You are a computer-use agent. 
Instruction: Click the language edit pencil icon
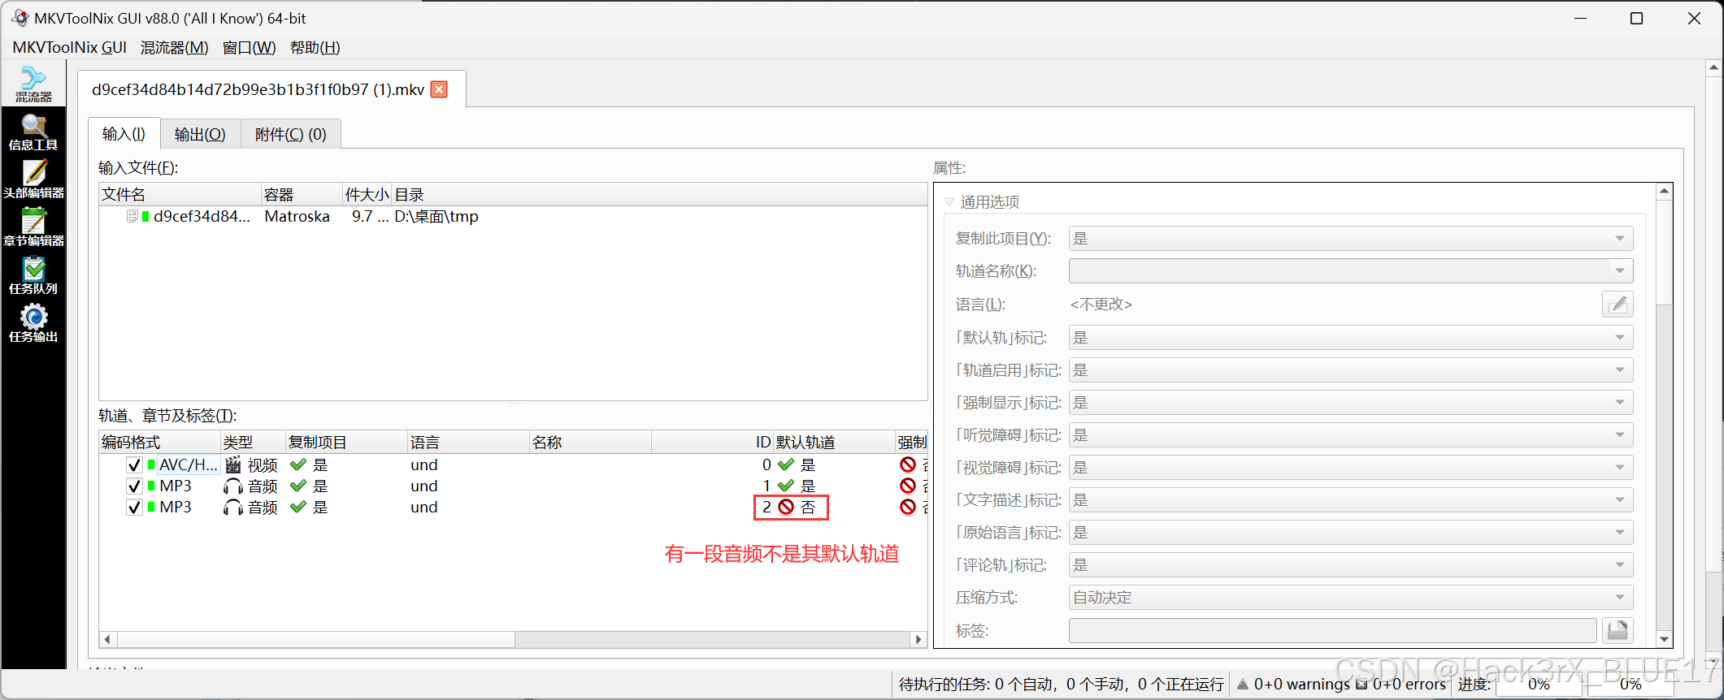[1618, 305]
